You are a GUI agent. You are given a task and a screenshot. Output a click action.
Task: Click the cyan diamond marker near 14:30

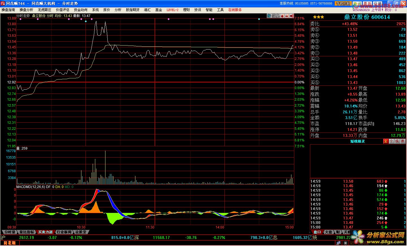coord(259,19)
